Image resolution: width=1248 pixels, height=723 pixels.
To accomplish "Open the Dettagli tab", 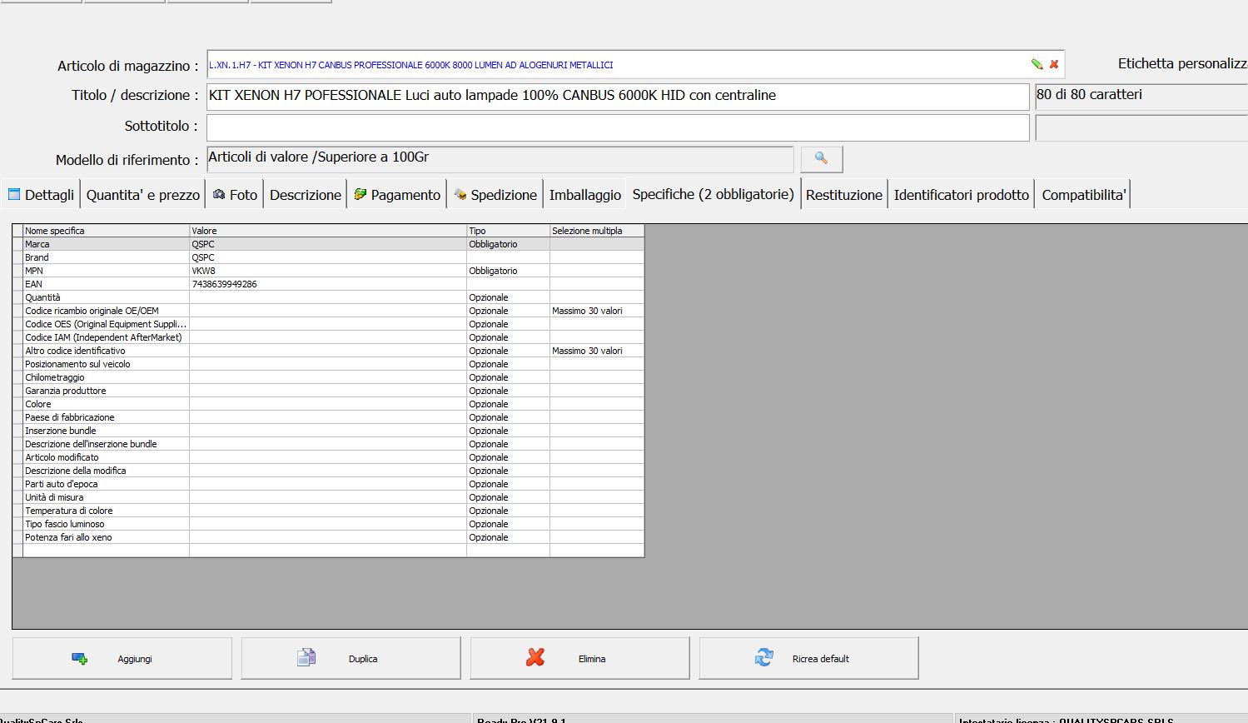I will 41,195.
